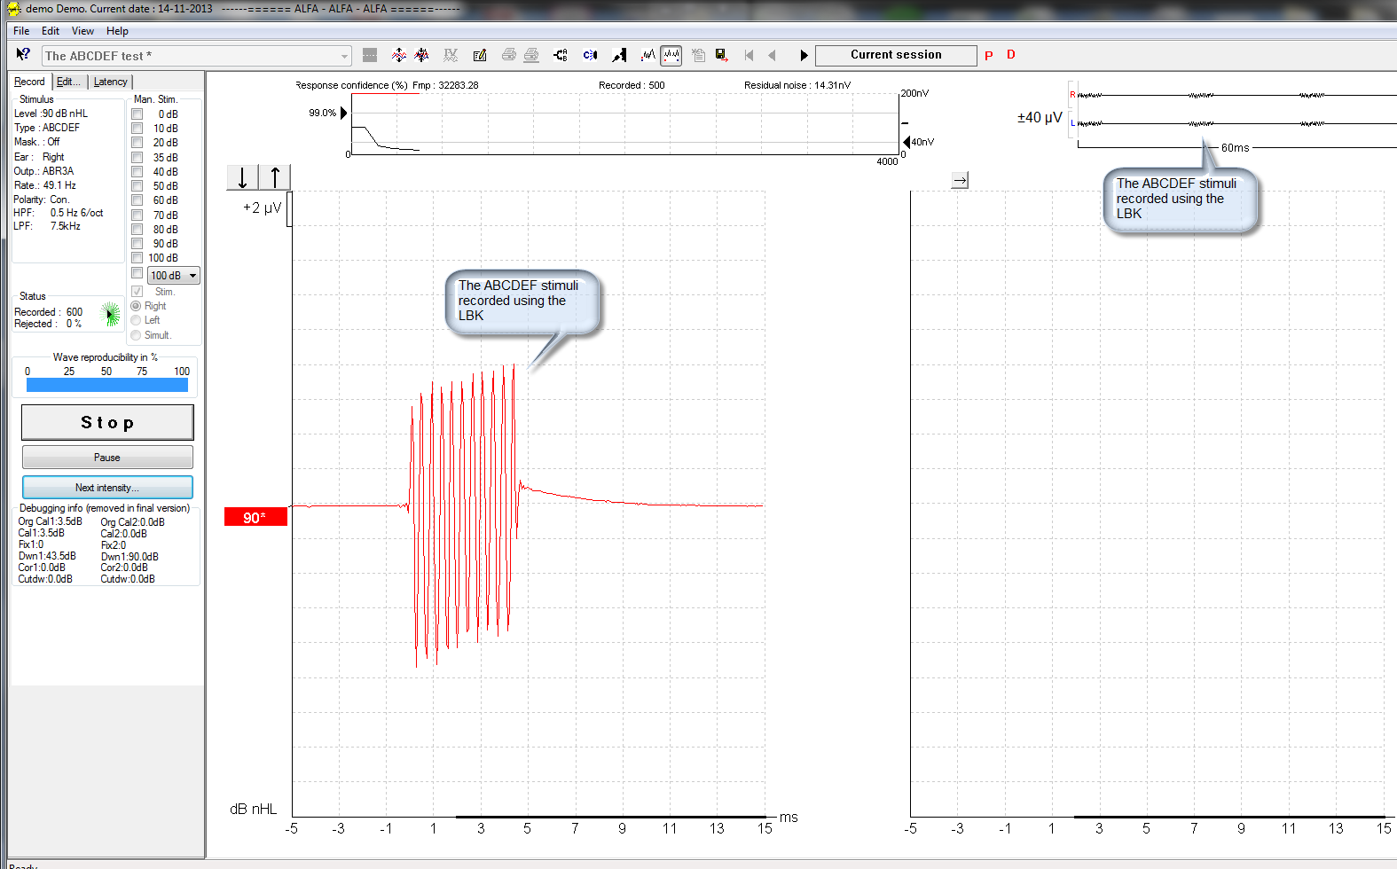
Task: Click the first grey printer icon
Action: [x=508, y=55]
